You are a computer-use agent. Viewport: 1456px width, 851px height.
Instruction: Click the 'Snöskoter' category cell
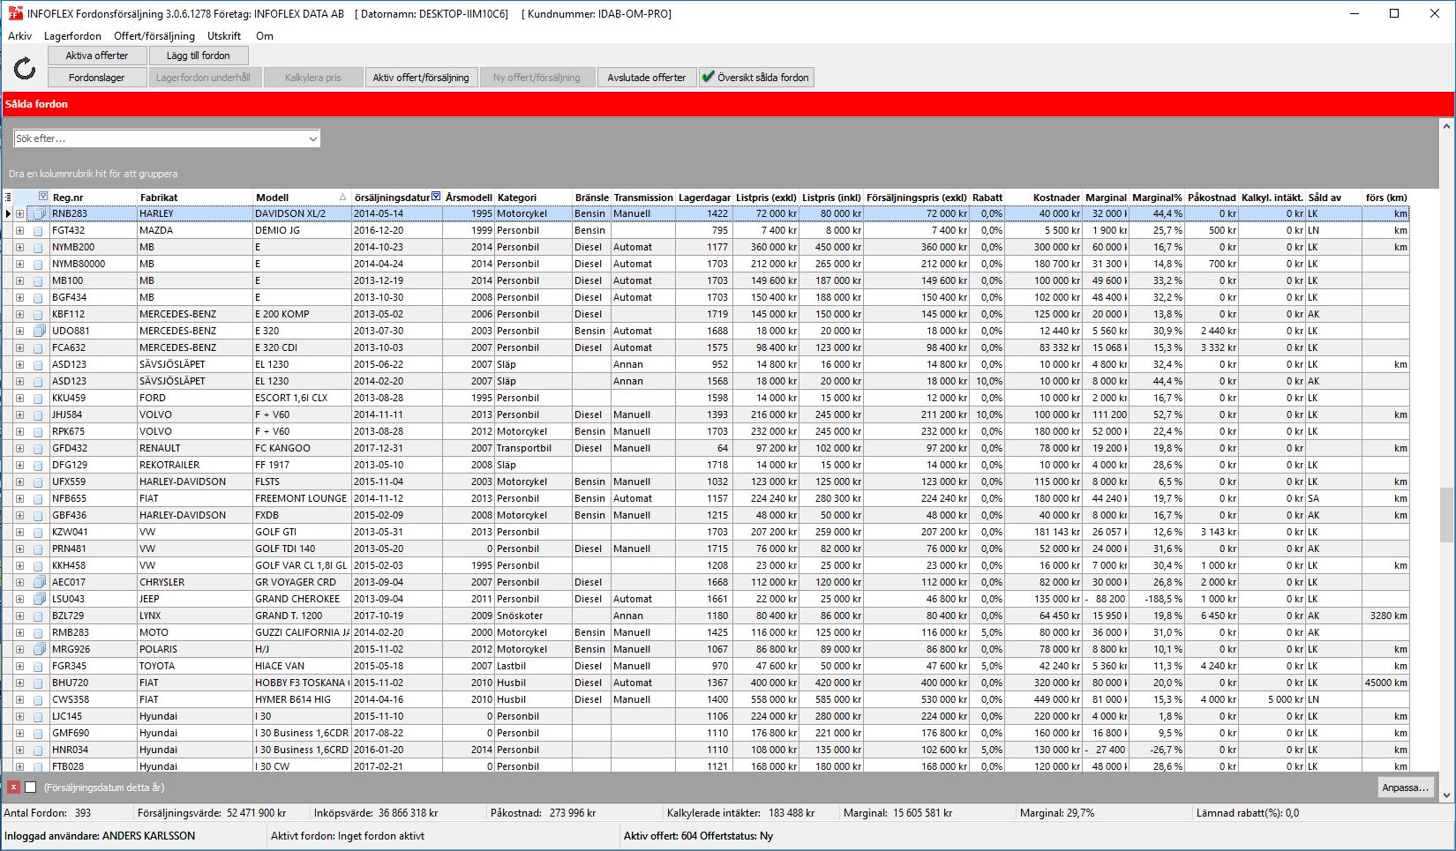coord(533,616)
